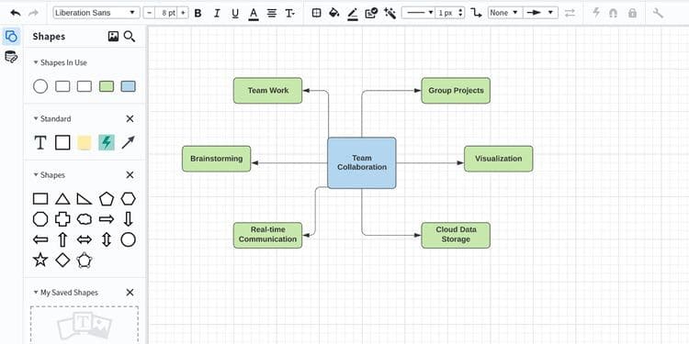Increase the font size with the plus button
This screenshot has width=689, height=344.
[183, 13]
